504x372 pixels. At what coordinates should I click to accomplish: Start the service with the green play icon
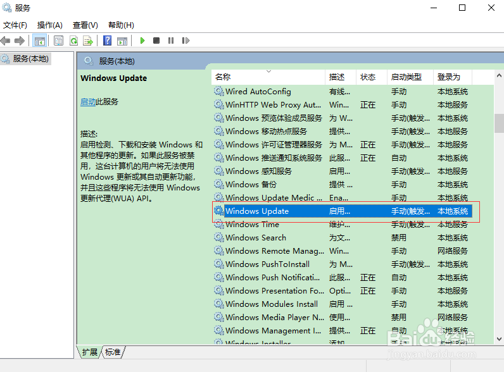click(142, 40)
